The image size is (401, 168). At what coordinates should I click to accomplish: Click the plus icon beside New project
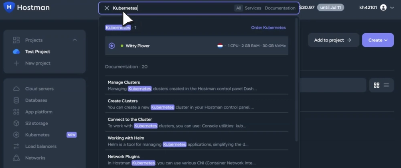(16, 63)
